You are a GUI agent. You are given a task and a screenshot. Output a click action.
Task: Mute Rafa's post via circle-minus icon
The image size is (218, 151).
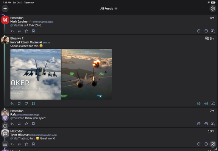199,124
